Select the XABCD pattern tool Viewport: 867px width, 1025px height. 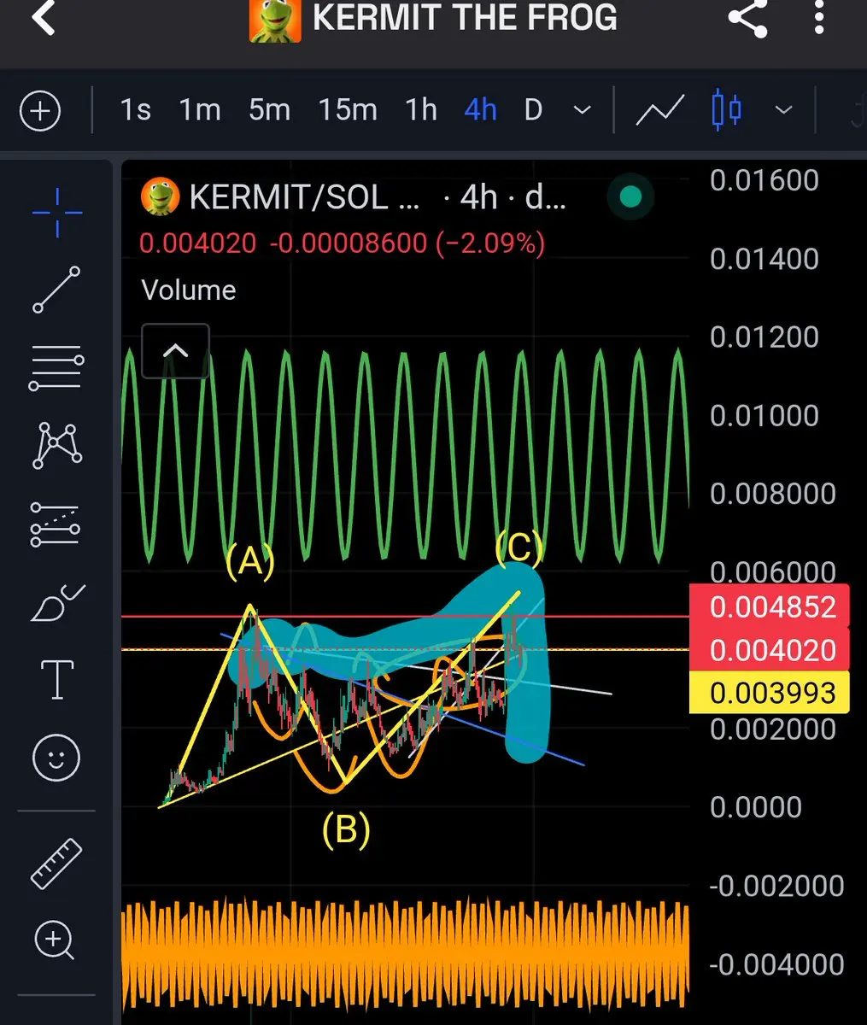point(57,446)
